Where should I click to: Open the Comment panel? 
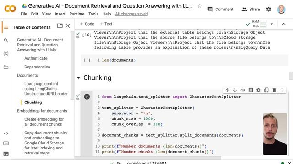click(x=220, y=9)
